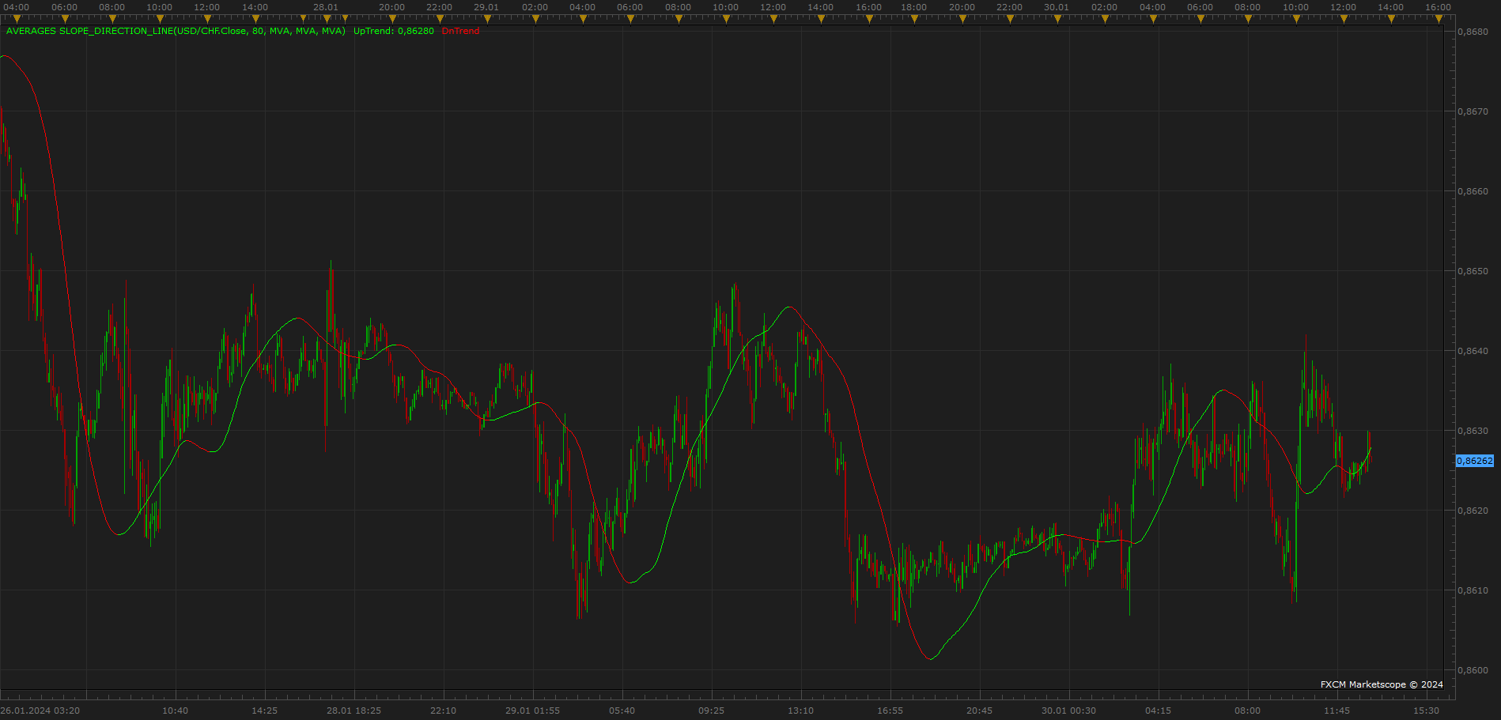1501x720 pixels.
Task: Click the 0,8680 price axis label
Action: tap(1473, 32)
